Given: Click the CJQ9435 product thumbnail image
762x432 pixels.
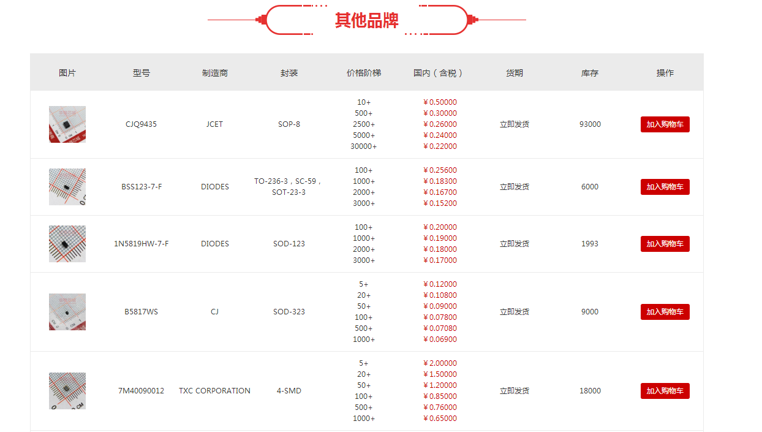Looking at the screenshot, I should click(x=67, y=124).
